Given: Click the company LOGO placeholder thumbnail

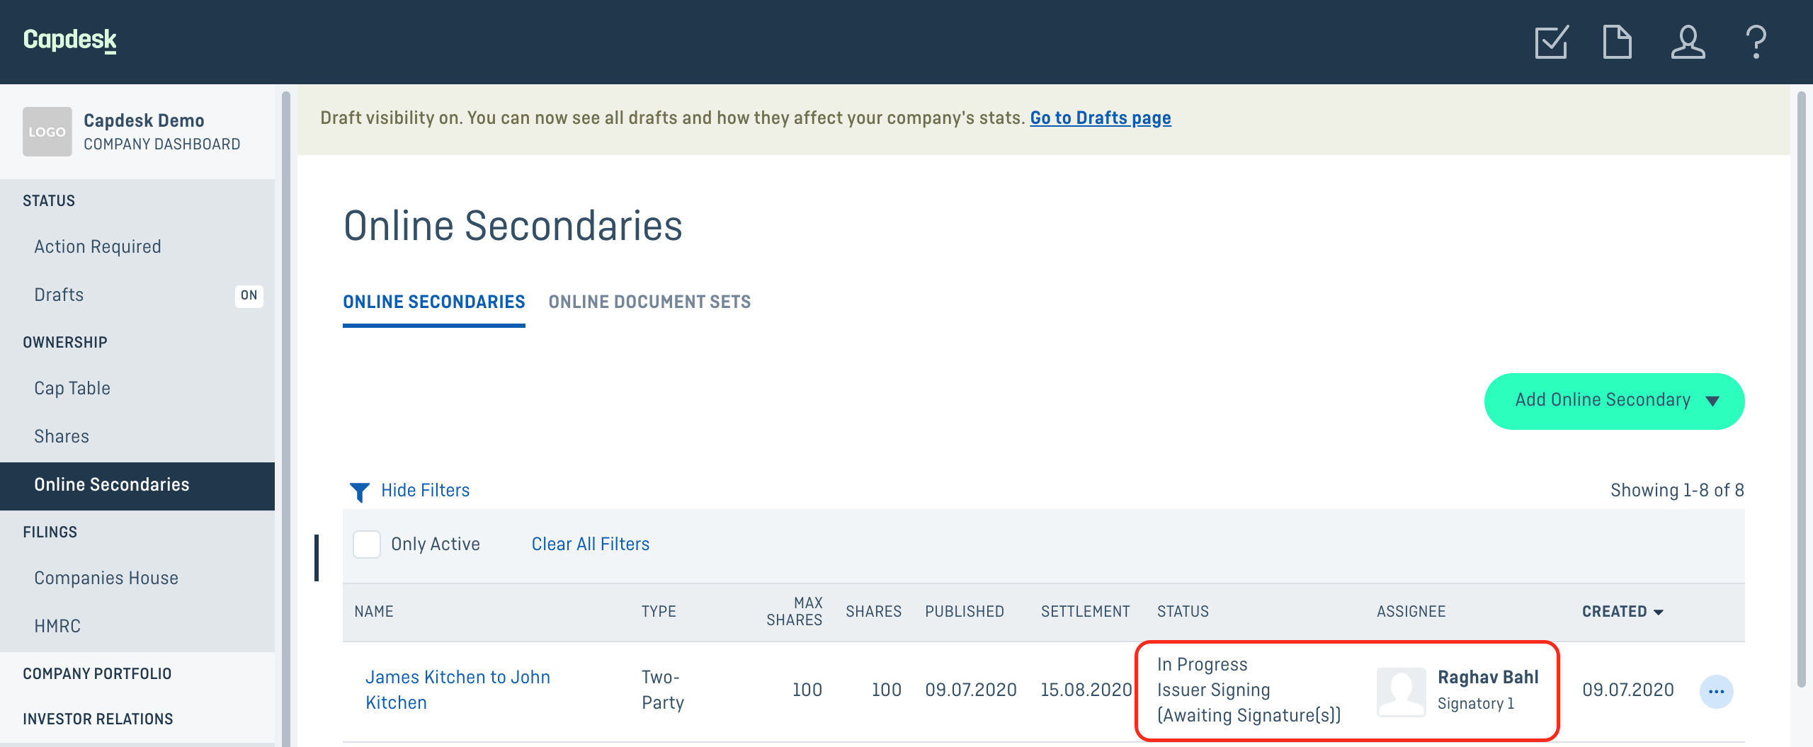Looking at the screenshot, I should 47,132.
